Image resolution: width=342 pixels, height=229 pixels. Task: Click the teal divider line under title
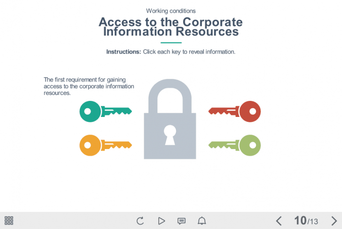[171, 42]
